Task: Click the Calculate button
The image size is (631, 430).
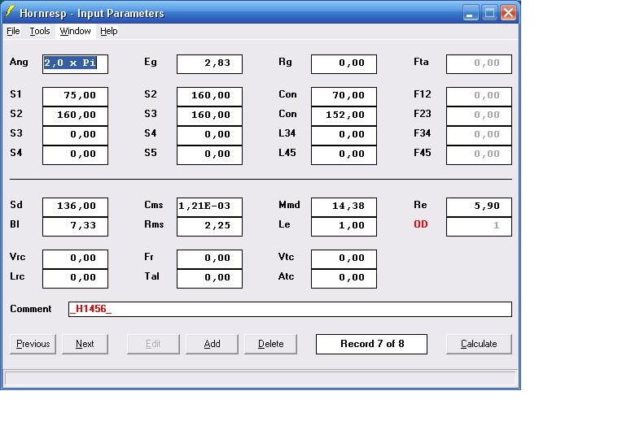Action: coord(479,344)
